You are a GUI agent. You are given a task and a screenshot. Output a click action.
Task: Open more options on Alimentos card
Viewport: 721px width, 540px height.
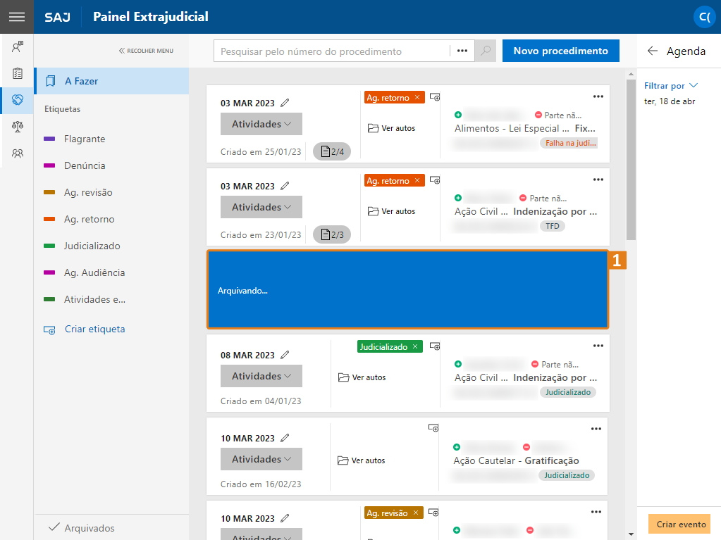[598, 96]
